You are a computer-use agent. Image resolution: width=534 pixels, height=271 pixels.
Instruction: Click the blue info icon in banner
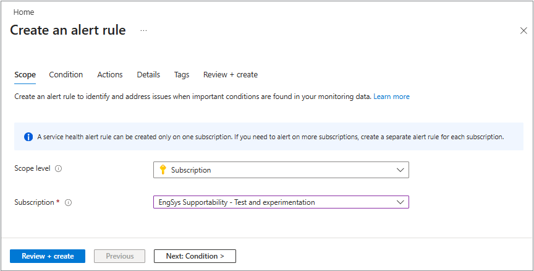[x=28, y=137]
